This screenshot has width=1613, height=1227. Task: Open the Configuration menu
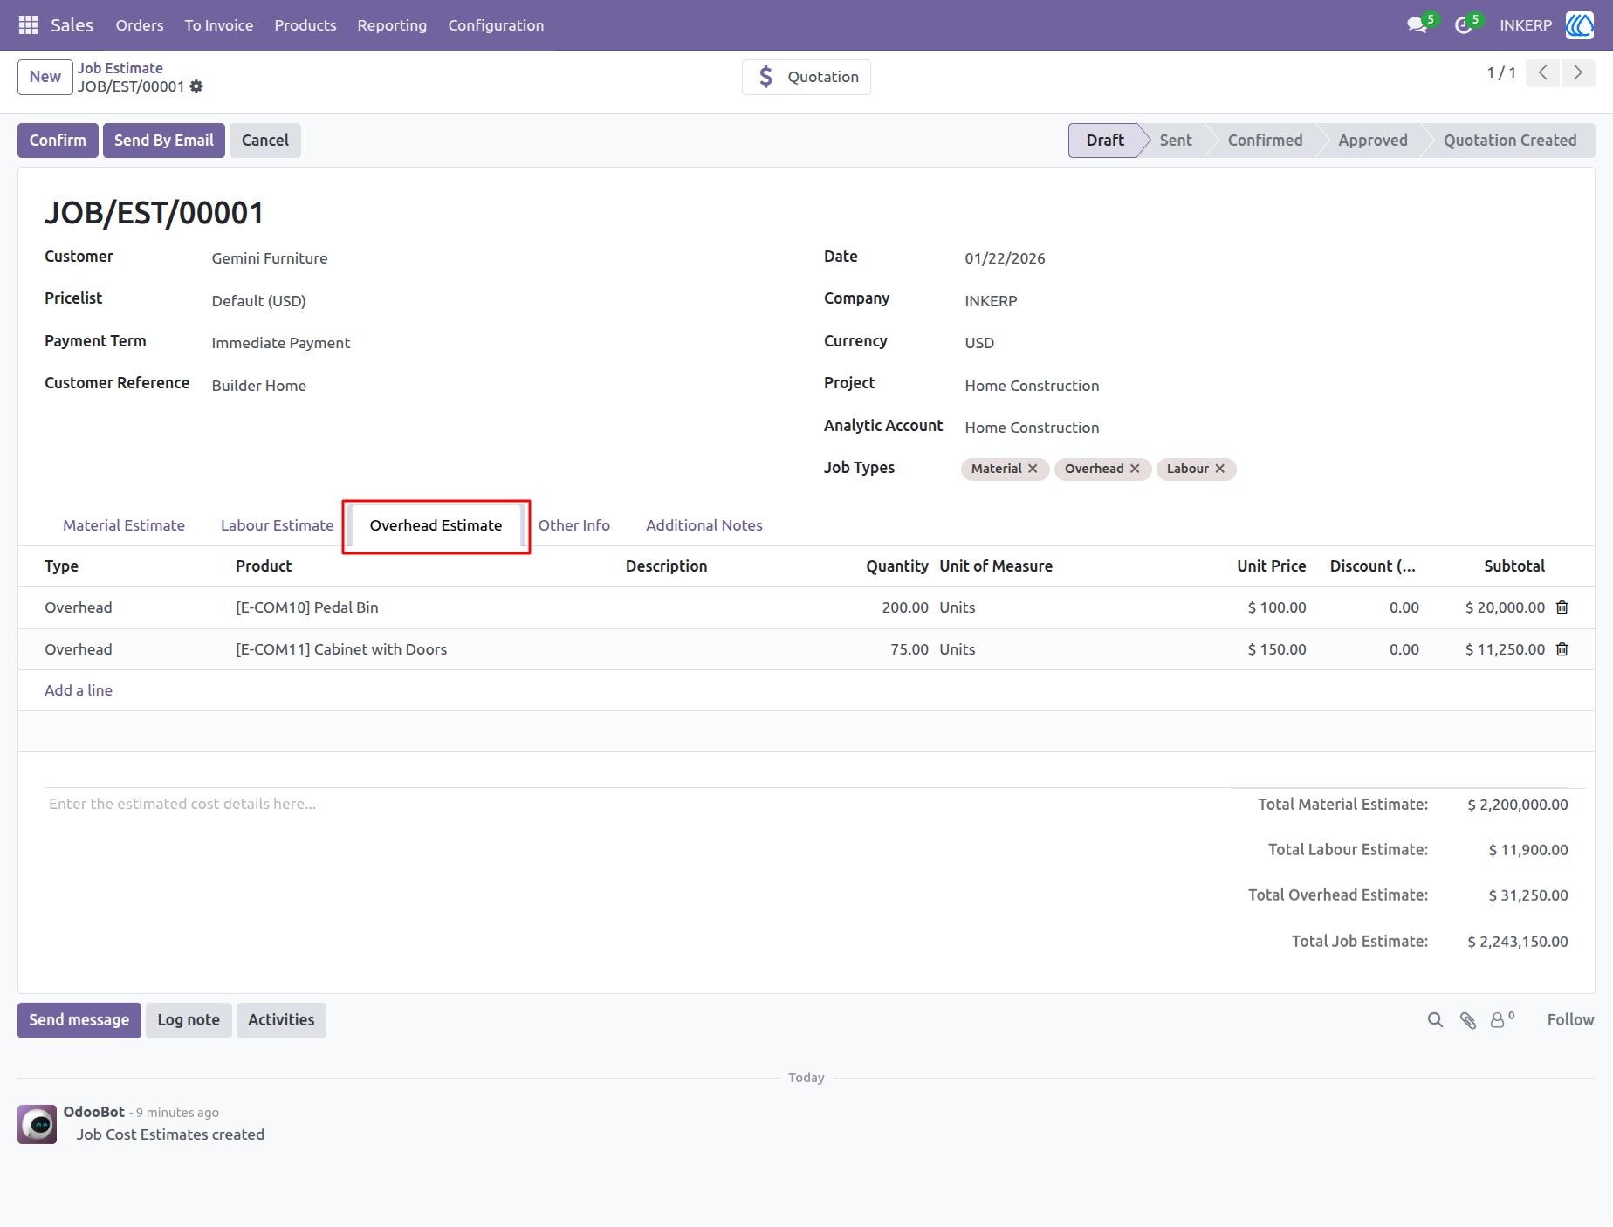[x=496, y=25]
